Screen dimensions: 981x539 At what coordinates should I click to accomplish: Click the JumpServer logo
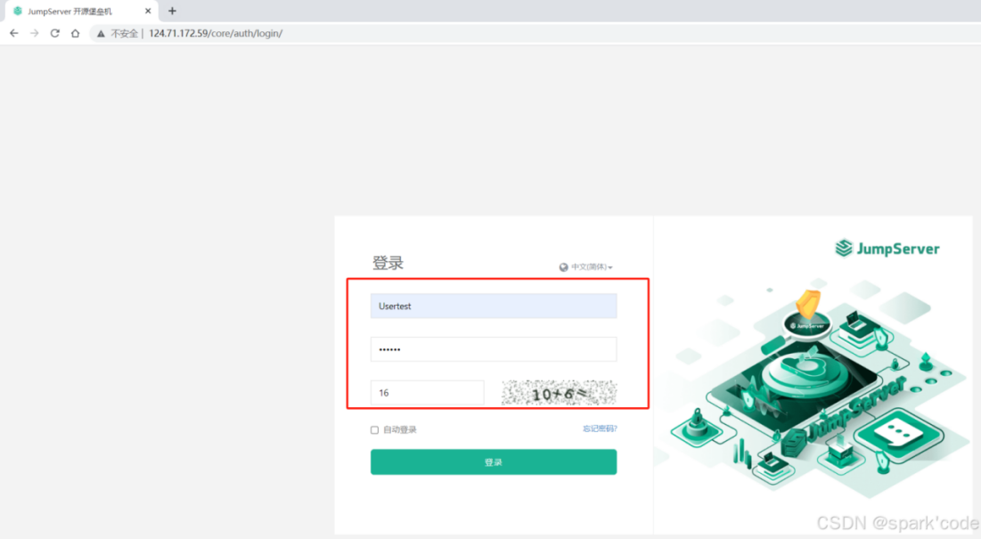pyautogui.click(x=887, y=249)
